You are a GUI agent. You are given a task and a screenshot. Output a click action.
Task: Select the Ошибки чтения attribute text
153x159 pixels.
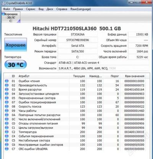29,81
